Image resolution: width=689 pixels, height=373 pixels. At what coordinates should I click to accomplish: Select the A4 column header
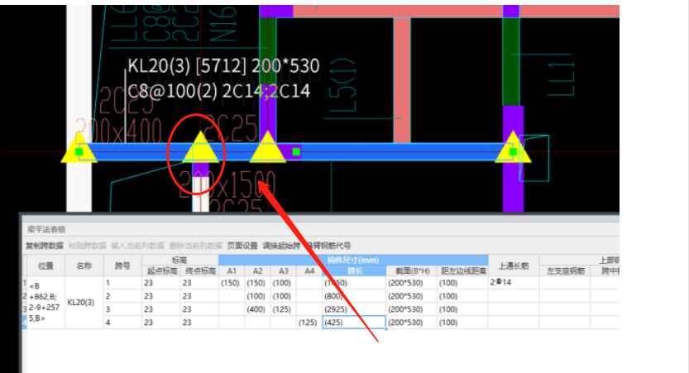click(309, 271)
